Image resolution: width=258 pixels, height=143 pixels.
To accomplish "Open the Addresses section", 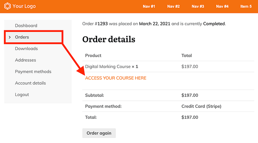I will coord(25,60).
